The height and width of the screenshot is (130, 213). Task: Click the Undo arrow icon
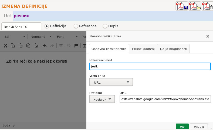(45, 46)
